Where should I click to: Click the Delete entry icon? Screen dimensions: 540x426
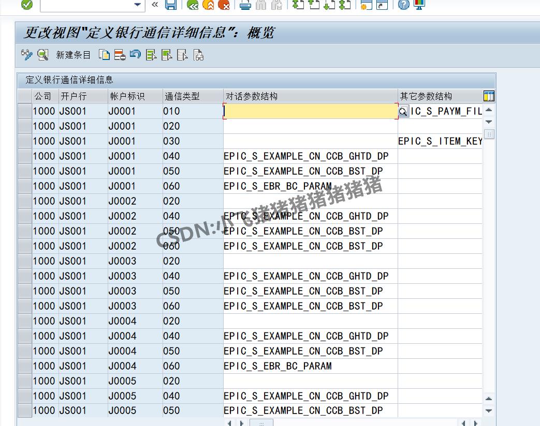pyautogui.click(x=120, y=54)
